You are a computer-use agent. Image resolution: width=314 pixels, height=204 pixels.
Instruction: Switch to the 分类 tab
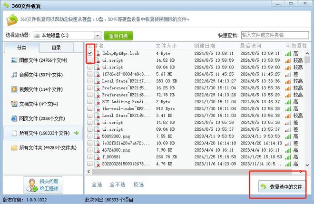pos(21,48)
